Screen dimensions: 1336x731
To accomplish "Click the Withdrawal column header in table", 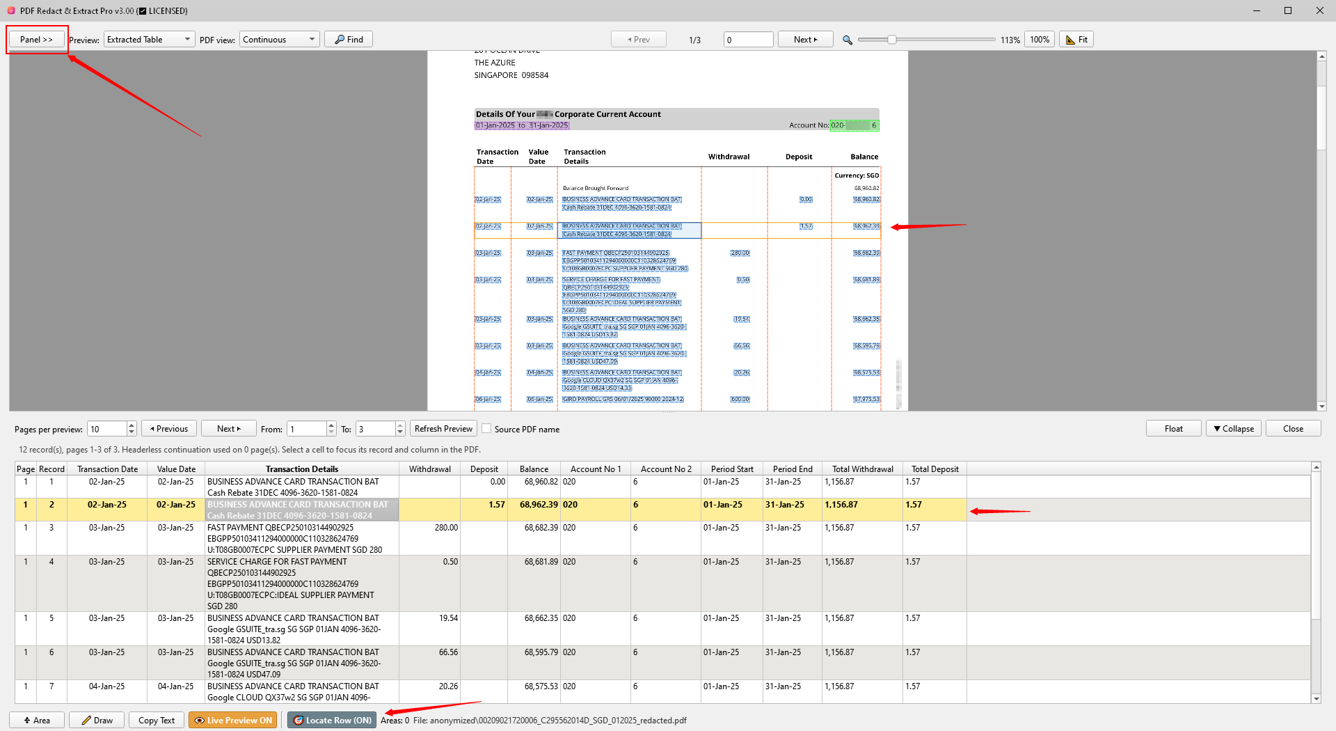I will 429,469.
